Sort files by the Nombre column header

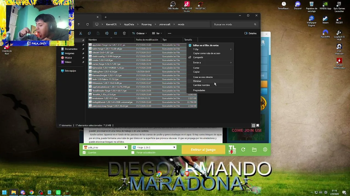(x=111, y=40)
